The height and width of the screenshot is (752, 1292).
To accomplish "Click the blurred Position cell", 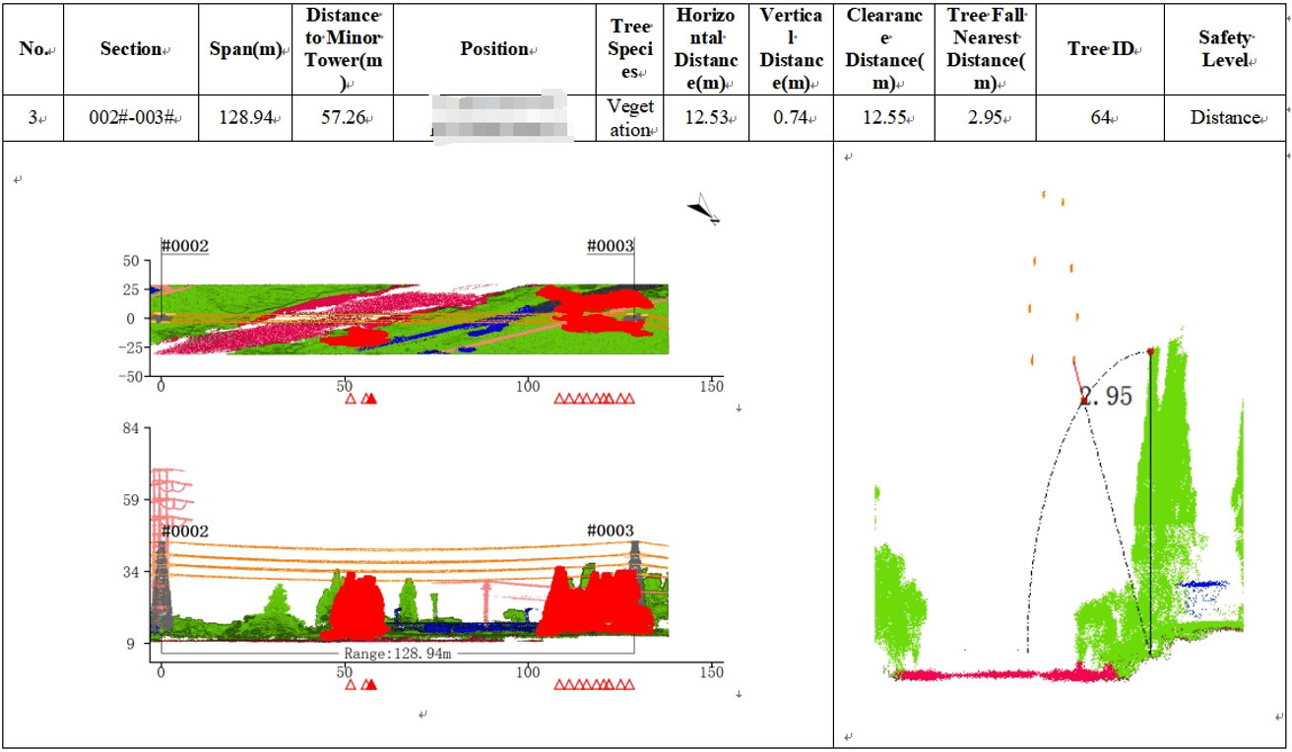I will coord(494,118).
